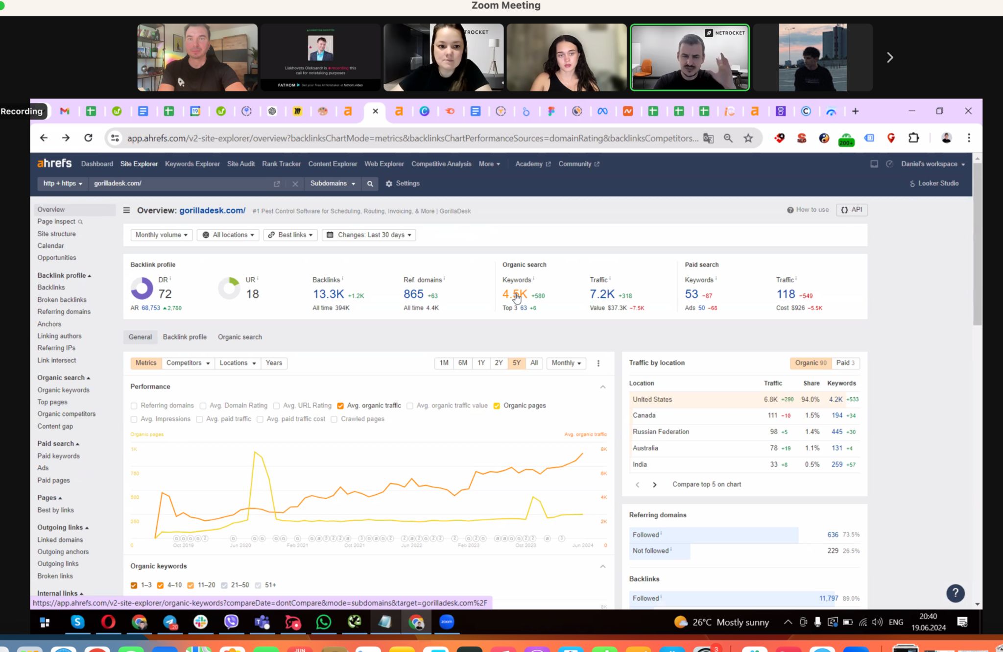1003x652 pixels.
Task: Open Organic keywords in the sidebar
Action: (63, 390)
